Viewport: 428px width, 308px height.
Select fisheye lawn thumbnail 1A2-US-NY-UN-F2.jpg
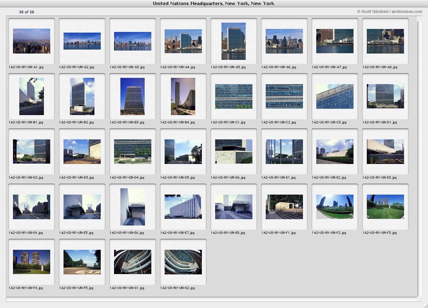tap(335, 207)
